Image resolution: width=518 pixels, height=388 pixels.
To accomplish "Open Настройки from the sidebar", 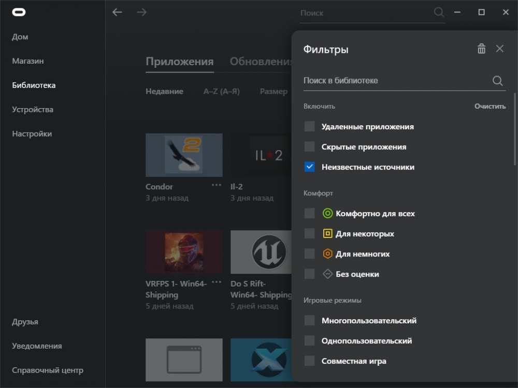I will click(x=32, y=134).
